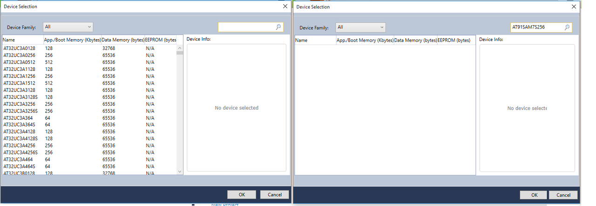Click OK in the left Device Selection dialog
596x206 pixels.
pyautogui.click(x=242, y=194)
